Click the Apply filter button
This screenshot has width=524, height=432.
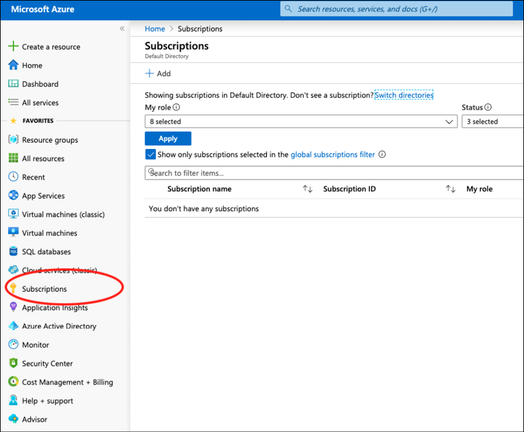167,138
